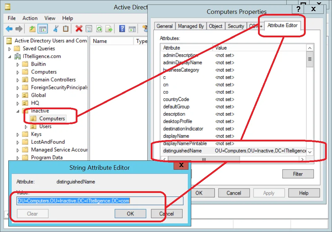Screen dimensions: 332x232
Task: Click the ITtelligence.com domain icon
Action: coord(17,56)
